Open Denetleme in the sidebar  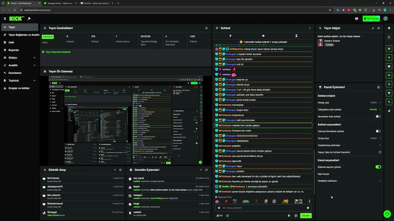(20, 73)
